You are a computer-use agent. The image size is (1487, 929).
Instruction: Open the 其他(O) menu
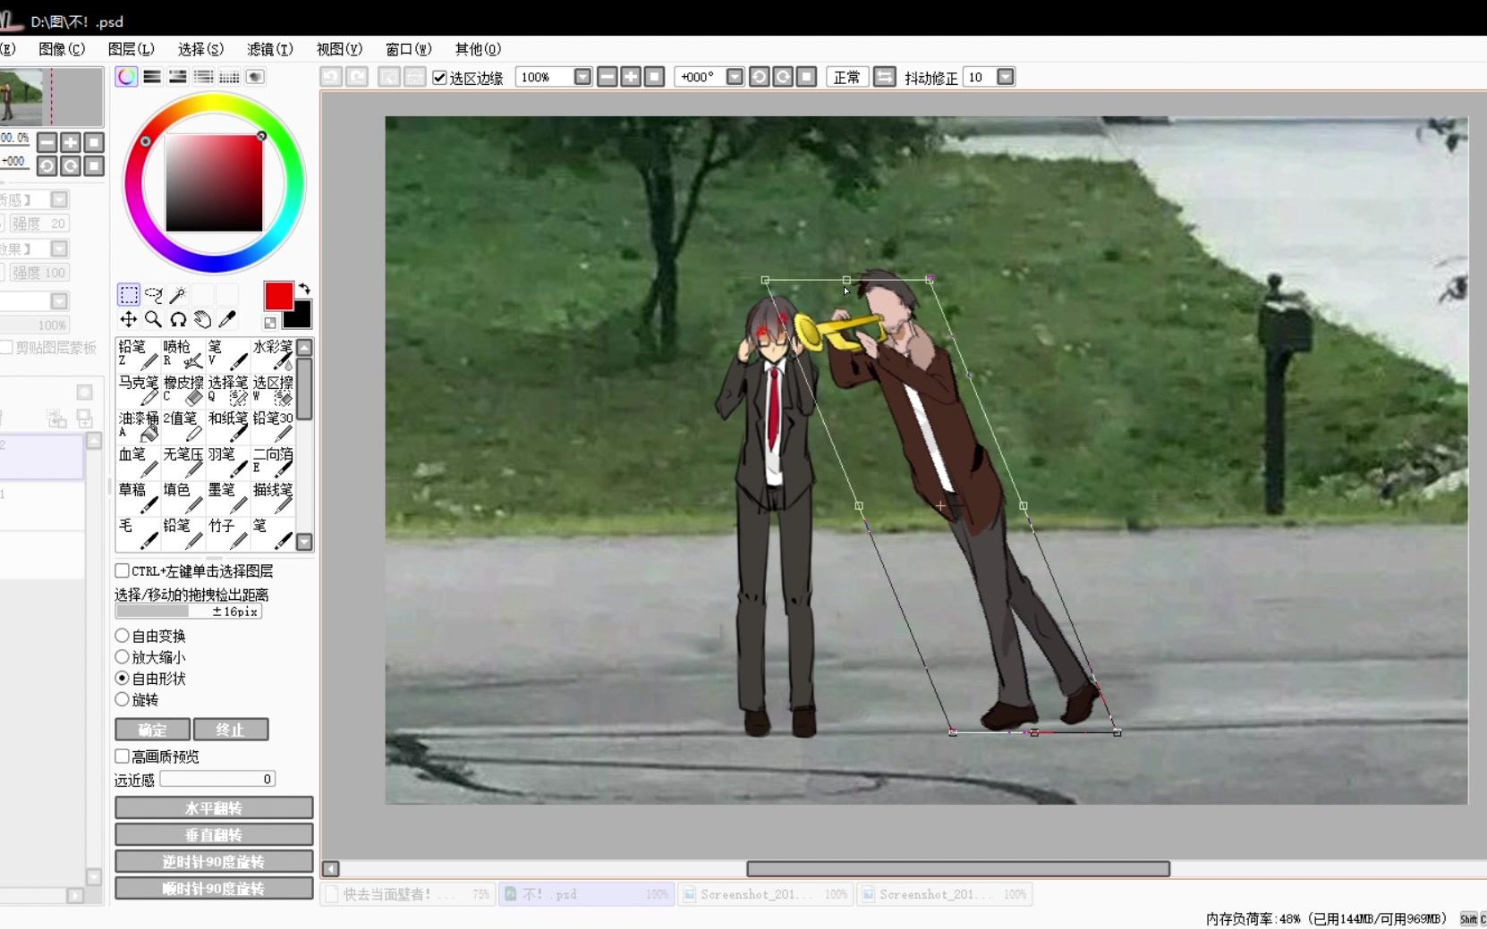tap(478, 49)
